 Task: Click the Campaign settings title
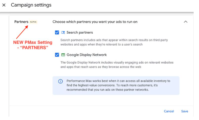(x=31, y=5)
